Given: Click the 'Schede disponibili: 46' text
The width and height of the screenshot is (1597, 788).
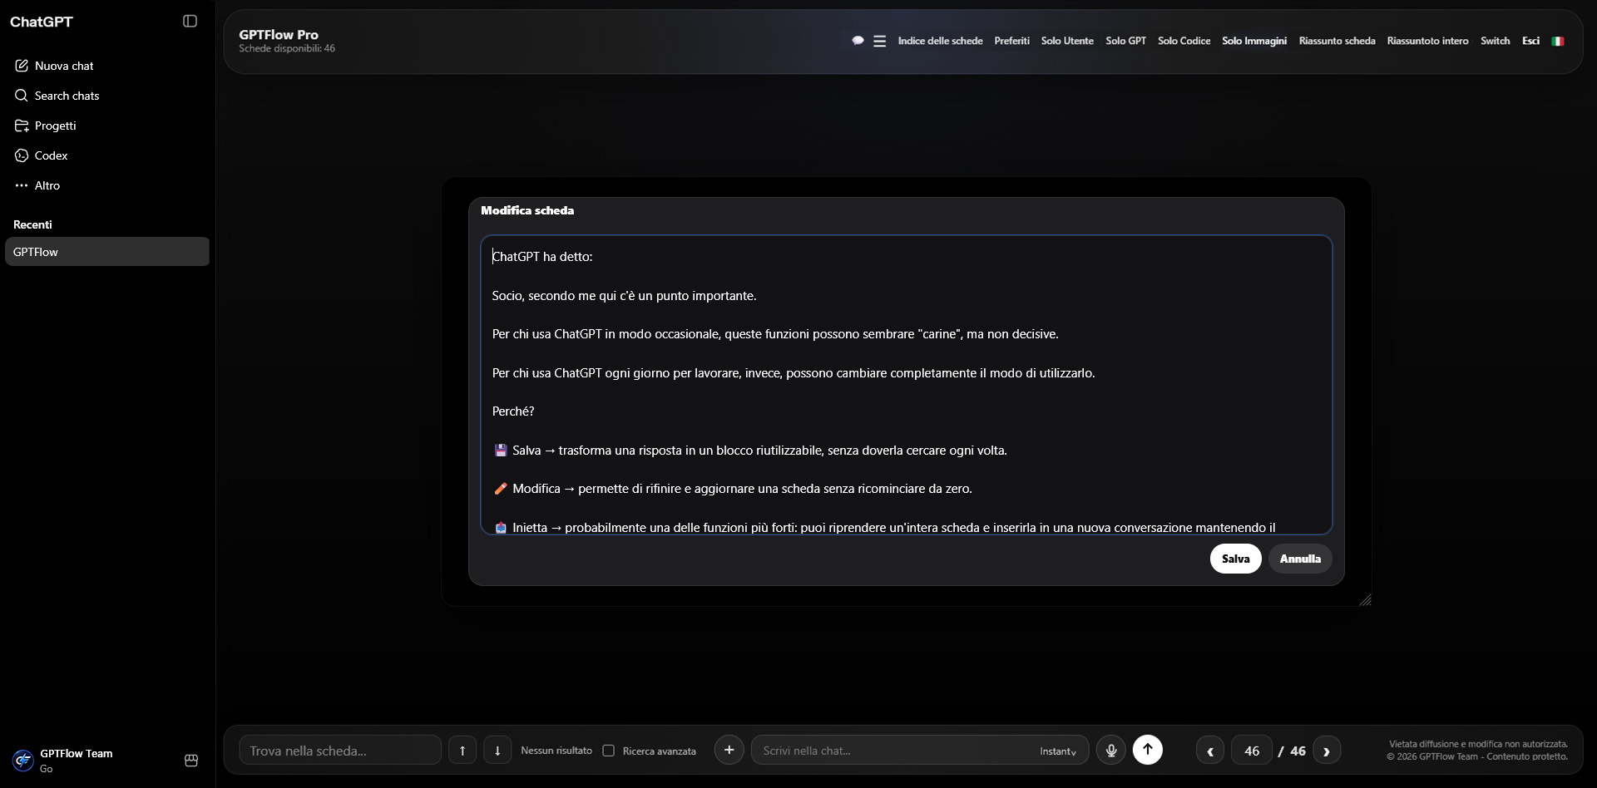Looking at the screenshot, I should point(287,49).
